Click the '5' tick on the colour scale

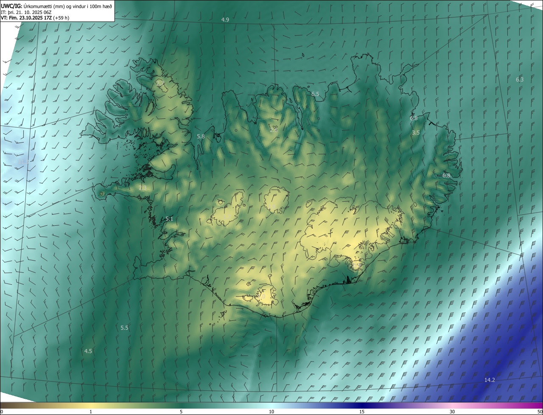click(x=181, y=412)
